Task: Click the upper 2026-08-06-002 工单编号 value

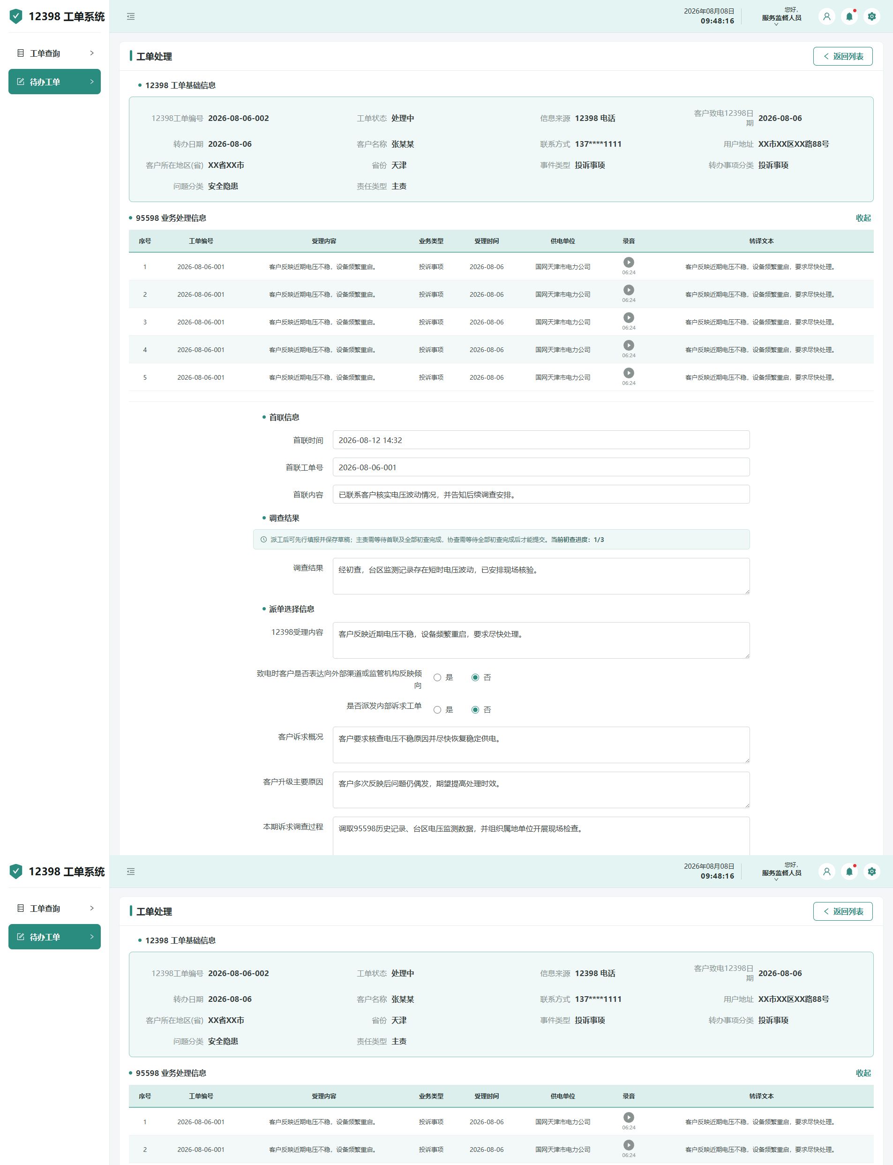Action: click(x=238, y=118)
